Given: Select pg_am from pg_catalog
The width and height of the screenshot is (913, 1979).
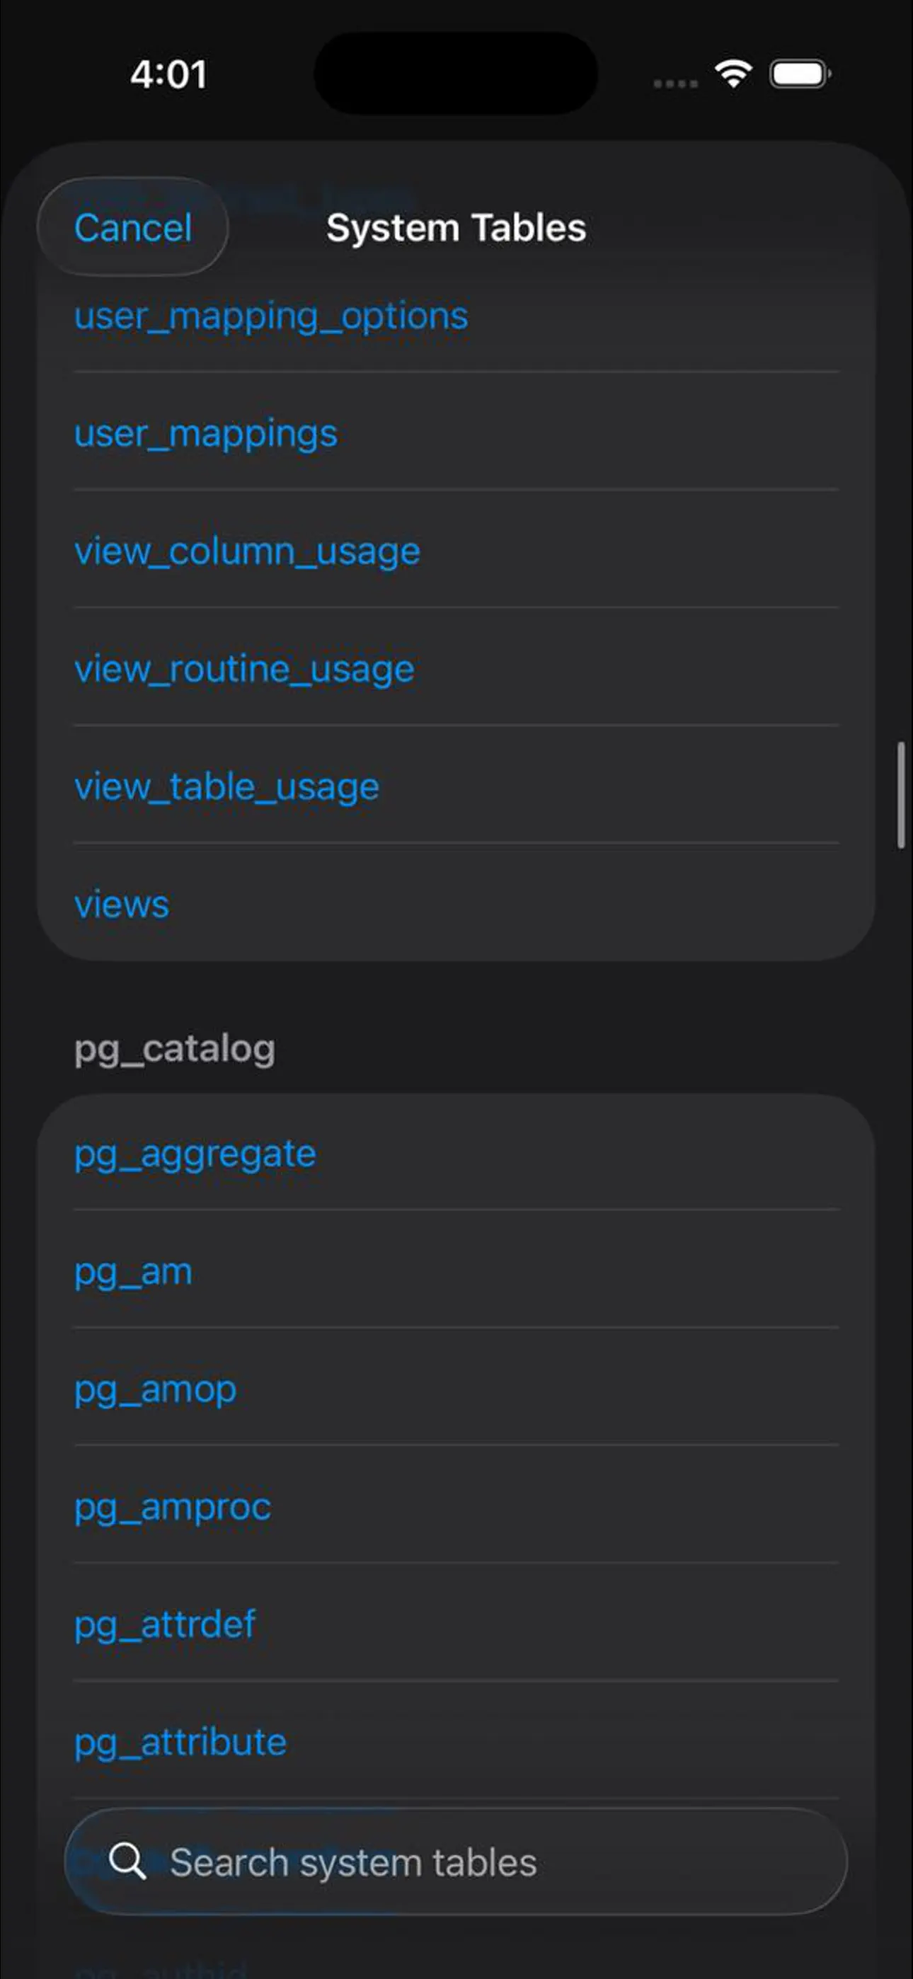Looking at the screenshot, I should pos(133,1271).
